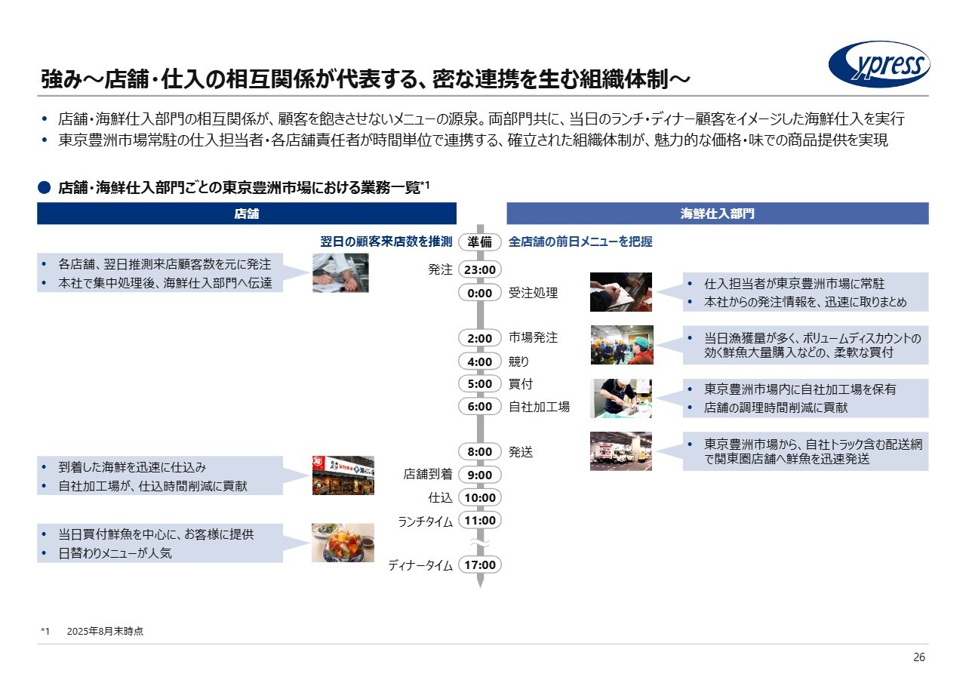
Task: Select the 6:00 timeline marker
Action: (479, 406)
